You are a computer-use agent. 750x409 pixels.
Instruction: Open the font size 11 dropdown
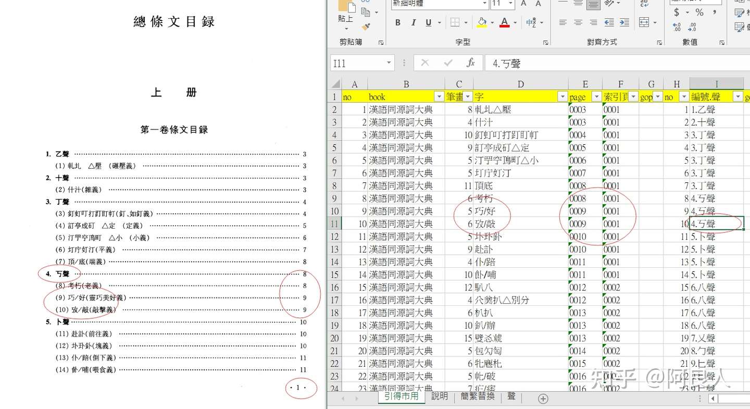click(x=511, y=4)
